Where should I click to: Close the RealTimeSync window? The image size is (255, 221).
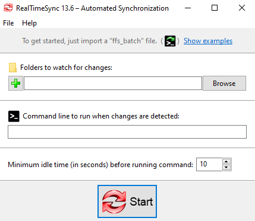pyautogui.click(x=242, y=8)
